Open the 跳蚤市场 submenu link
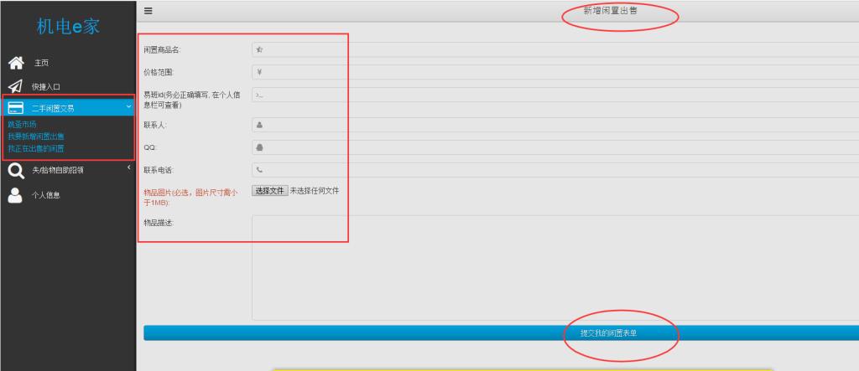The image size is (859, 371). (22, 125)
